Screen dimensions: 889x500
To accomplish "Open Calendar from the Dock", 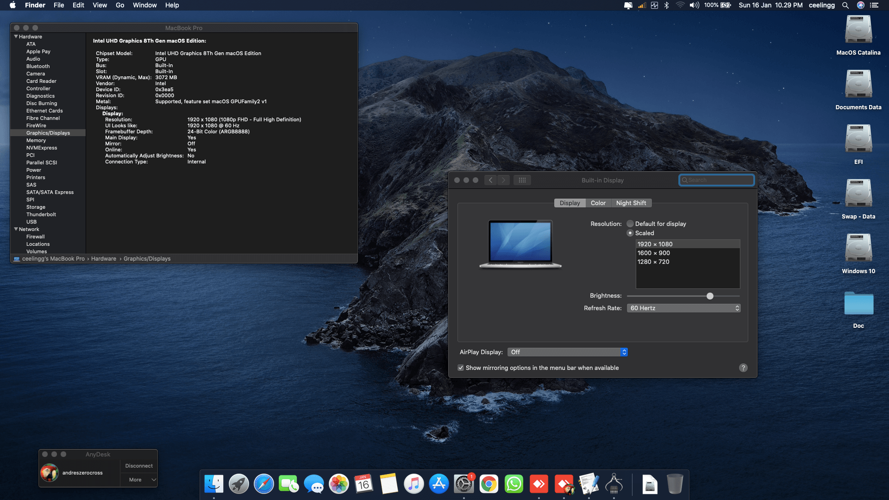I will point(364,483).
